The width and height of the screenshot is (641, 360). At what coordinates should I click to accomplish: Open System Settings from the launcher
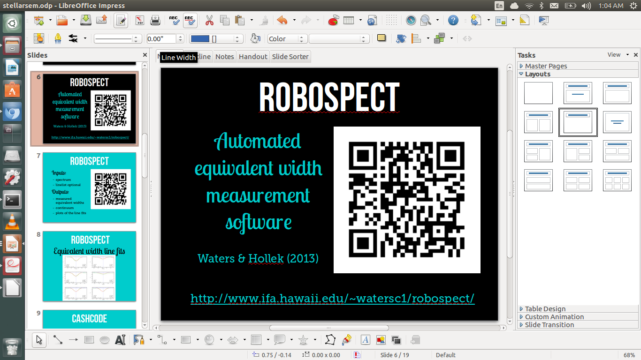(x=12, y=178)
